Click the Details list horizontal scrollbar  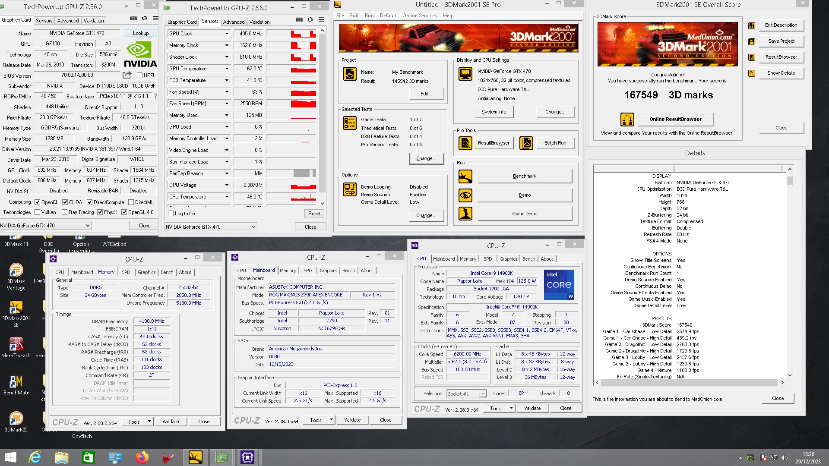689,382
